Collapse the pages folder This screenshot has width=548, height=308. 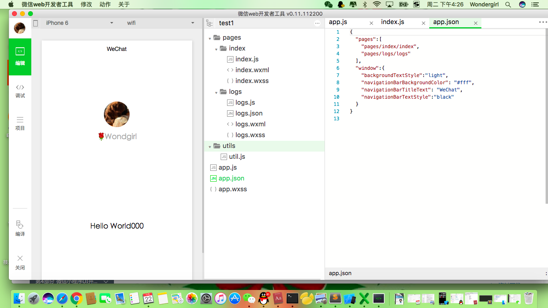(x=210, y=38)
